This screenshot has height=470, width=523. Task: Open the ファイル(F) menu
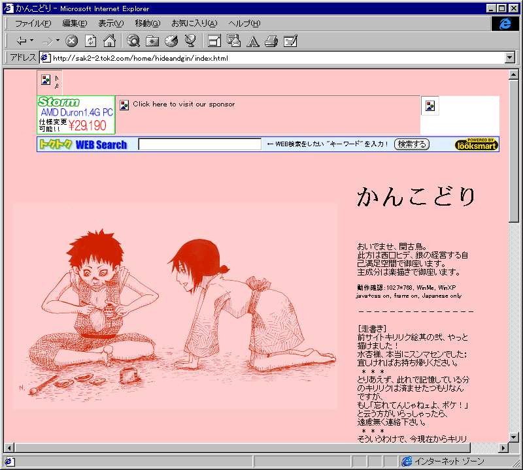tap(33, 23)
